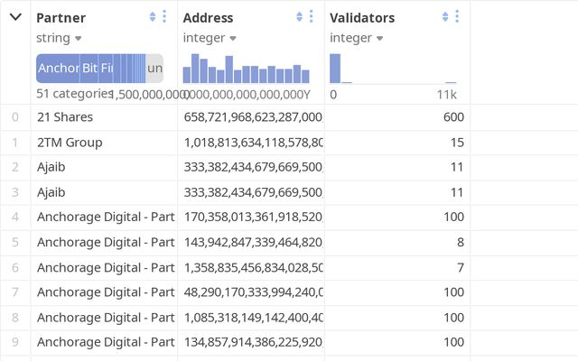Open the Validators column three-dot menu
The image size is (578, 361).
click(458, 17)
